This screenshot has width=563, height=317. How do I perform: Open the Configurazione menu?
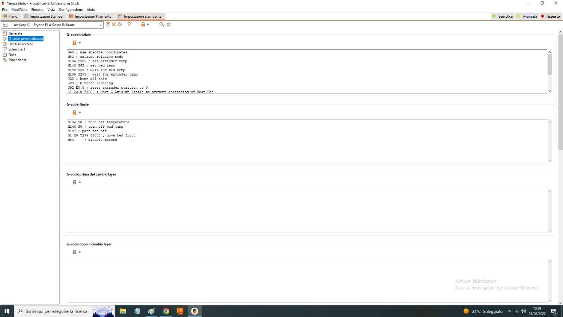click(x=71, y=9)
